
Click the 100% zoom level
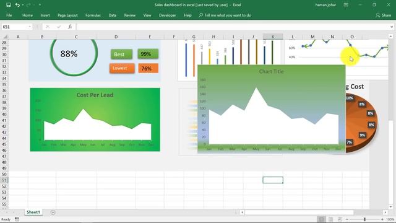[390, 219]
